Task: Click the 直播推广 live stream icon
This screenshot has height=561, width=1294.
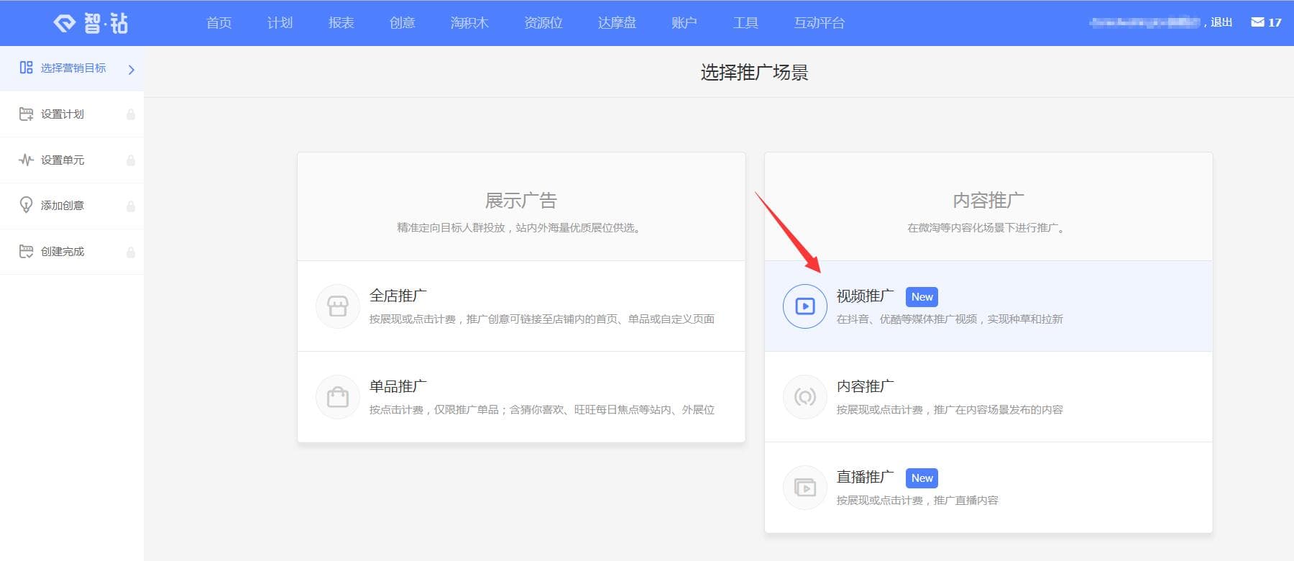Action: pyautogui.click(x=804, y=488)
